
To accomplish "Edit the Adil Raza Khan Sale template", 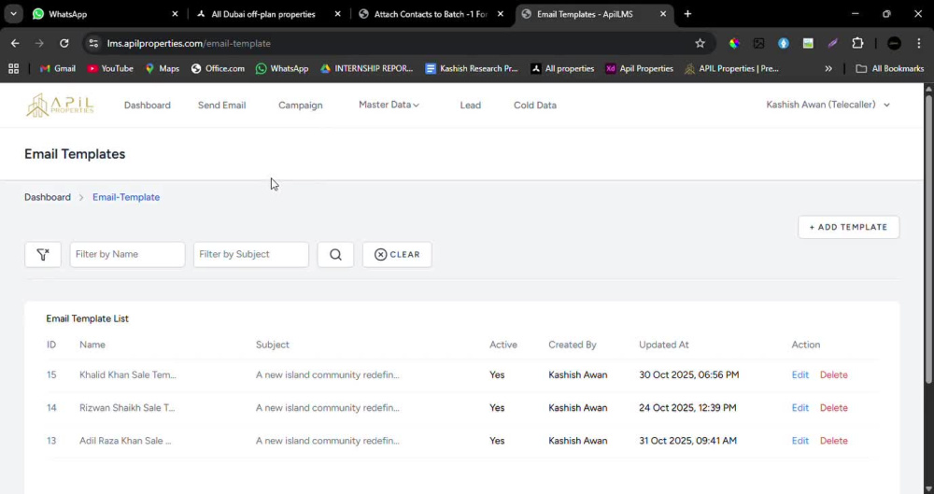I will click(800, 441).
